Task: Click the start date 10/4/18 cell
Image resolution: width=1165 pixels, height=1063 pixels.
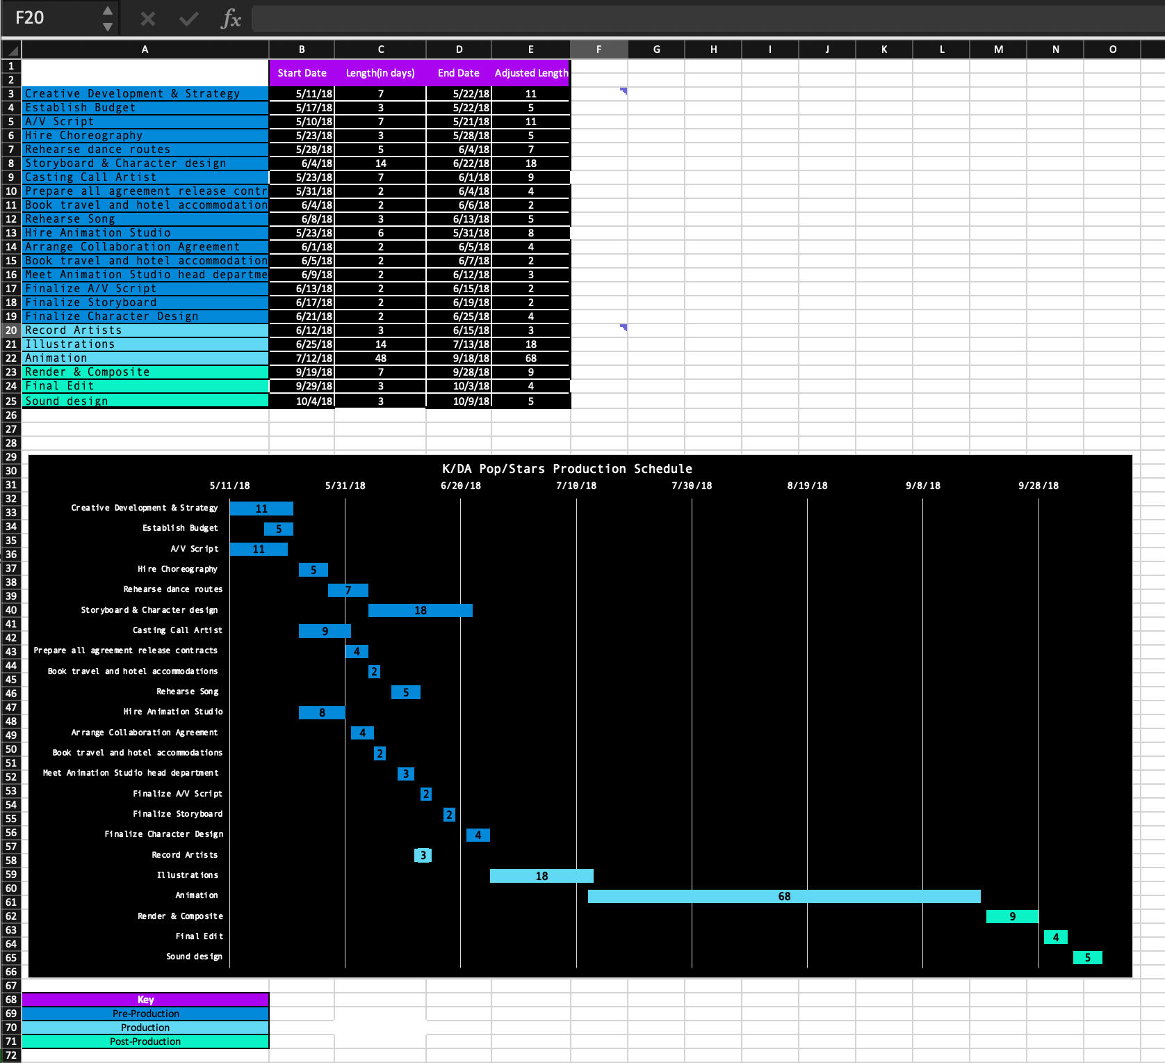Action: [302, 401]
